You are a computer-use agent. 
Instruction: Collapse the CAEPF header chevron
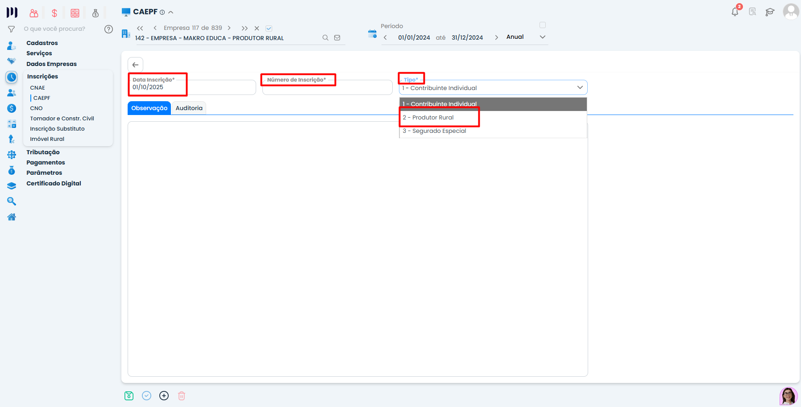(x=171, y=12)
